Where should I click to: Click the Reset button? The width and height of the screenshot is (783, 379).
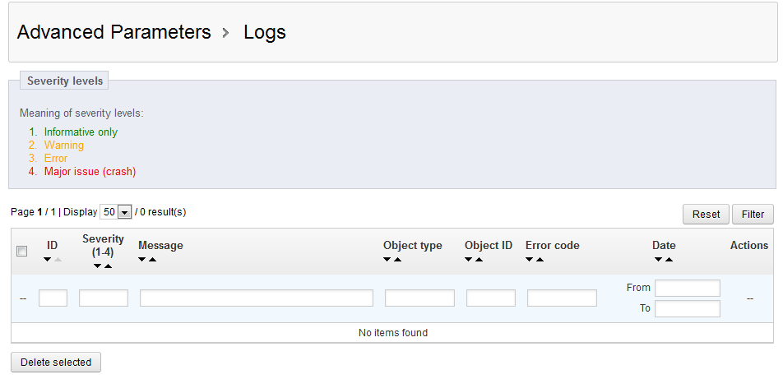tap(706, 215)
